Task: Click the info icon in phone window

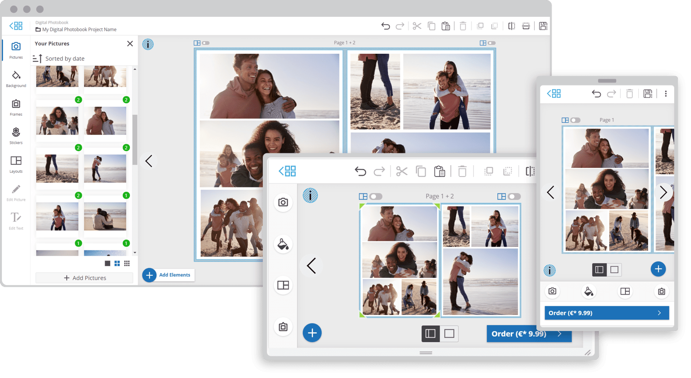Action: point(550,270)
